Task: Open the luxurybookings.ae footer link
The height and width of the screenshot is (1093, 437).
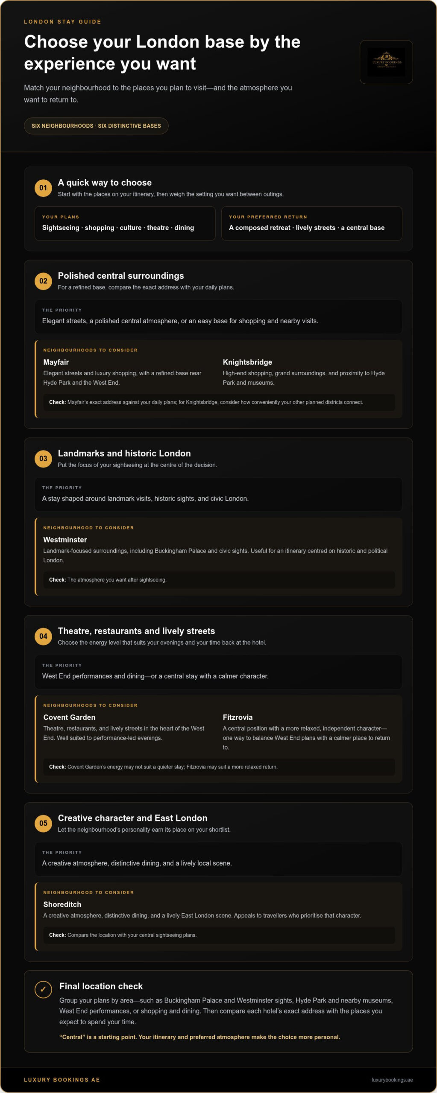Action: 392,1080
